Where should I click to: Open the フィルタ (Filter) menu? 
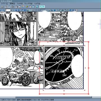(x=20, y=4)
